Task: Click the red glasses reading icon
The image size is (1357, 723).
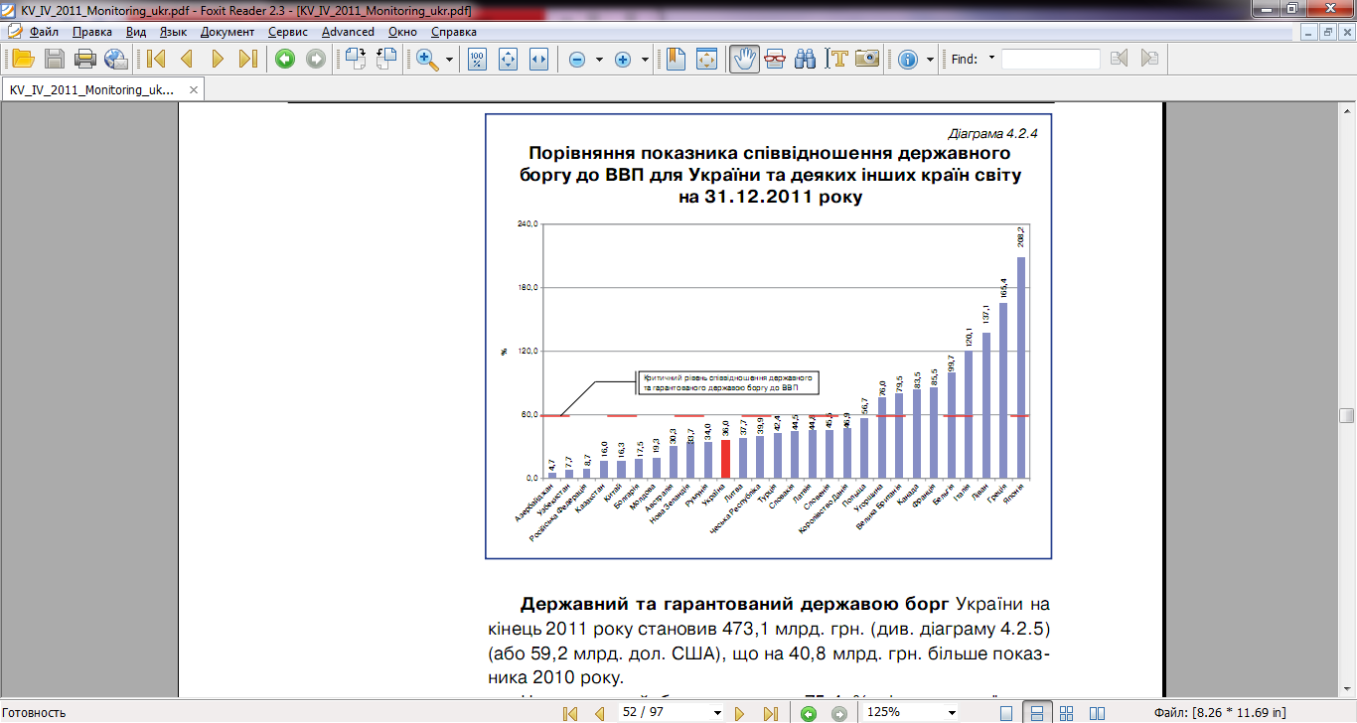Action: pyautogui.click(x=775, y=59)
